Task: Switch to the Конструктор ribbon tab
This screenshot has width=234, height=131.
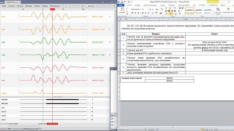Action: tap(213, 5)
